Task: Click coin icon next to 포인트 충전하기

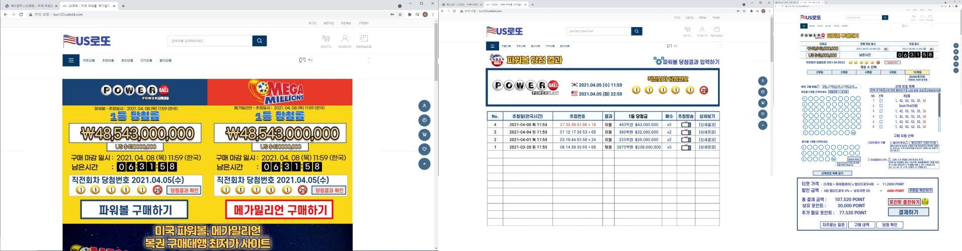Action: click(925, 202)
